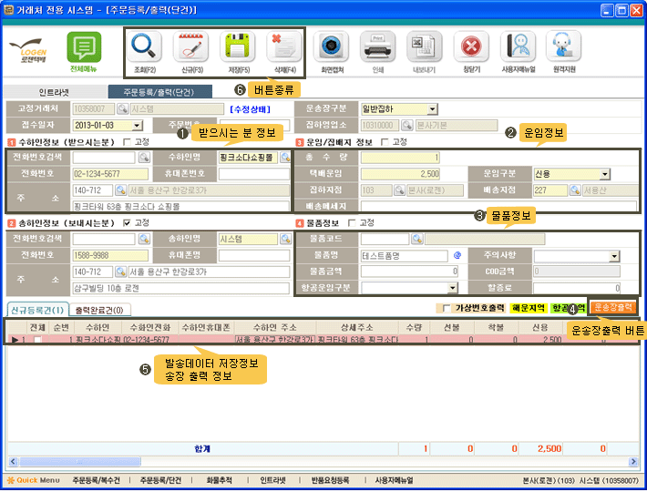Screen dimensions: 647x492
Task: Open the 항공운임구분 dropdown
Action: coord(453,288)
